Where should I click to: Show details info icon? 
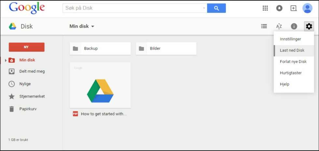point(294,26)
